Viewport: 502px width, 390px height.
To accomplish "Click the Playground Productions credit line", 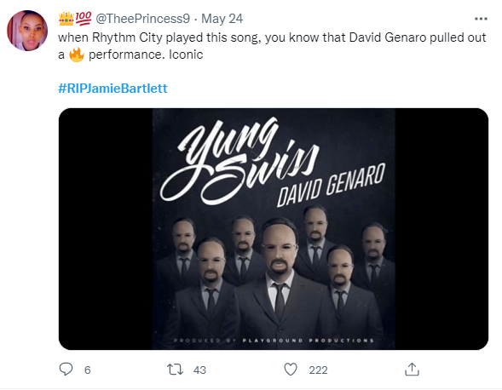I will pyautogui.click(x=274, y=341).
